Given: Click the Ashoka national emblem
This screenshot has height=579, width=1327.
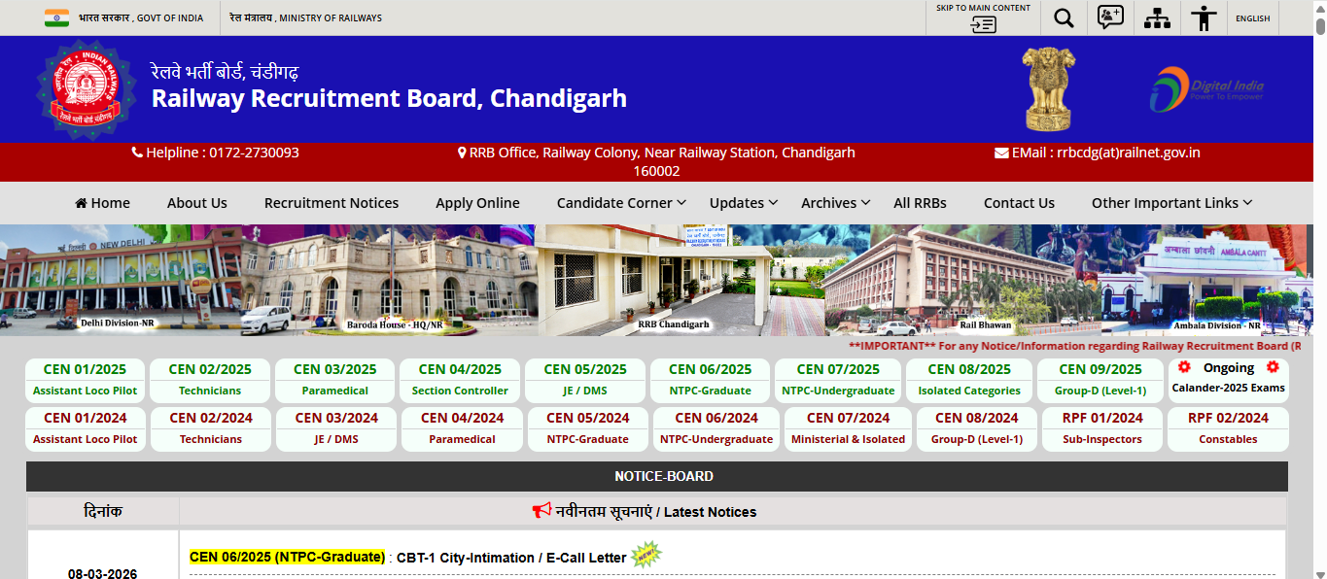Looking at the screenshot, I should [x=1048, y=89].
